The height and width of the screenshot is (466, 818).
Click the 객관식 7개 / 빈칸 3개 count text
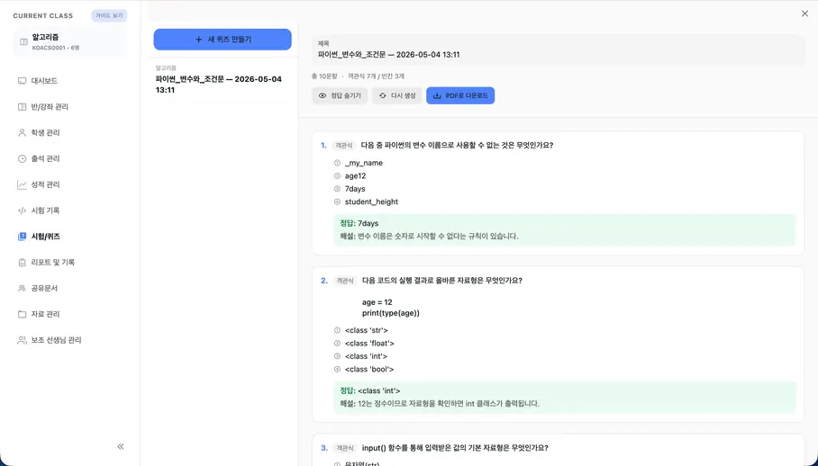(377, 76)
